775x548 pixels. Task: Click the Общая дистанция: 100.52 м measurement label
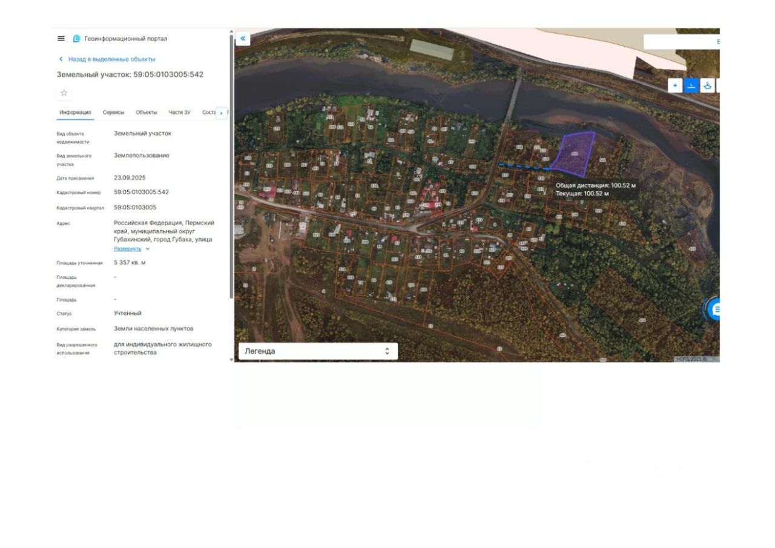tap(596, 186)
